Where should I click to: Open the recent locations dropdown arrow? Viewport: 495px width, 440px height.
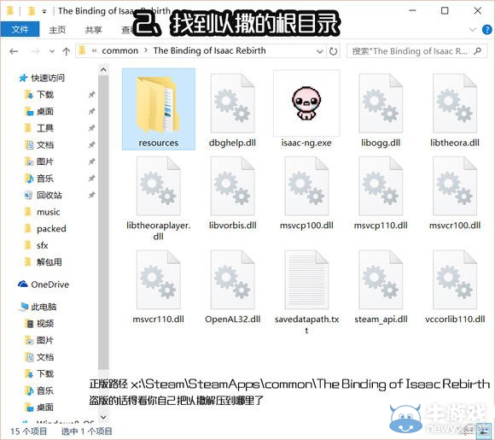point(52,51)
